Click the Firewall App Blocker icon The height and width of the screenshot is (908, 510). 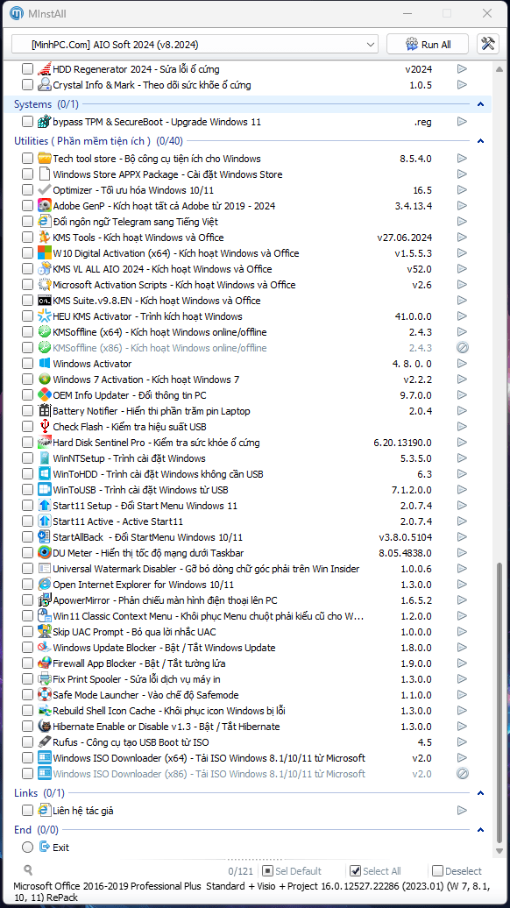tap(45, 663)
